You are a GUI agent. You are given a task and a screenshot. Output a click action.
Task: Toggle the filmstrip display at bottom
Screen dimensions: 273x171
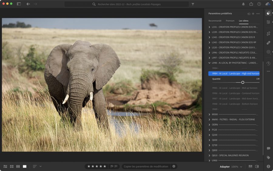pyautogui.click(x=250, y=166)
